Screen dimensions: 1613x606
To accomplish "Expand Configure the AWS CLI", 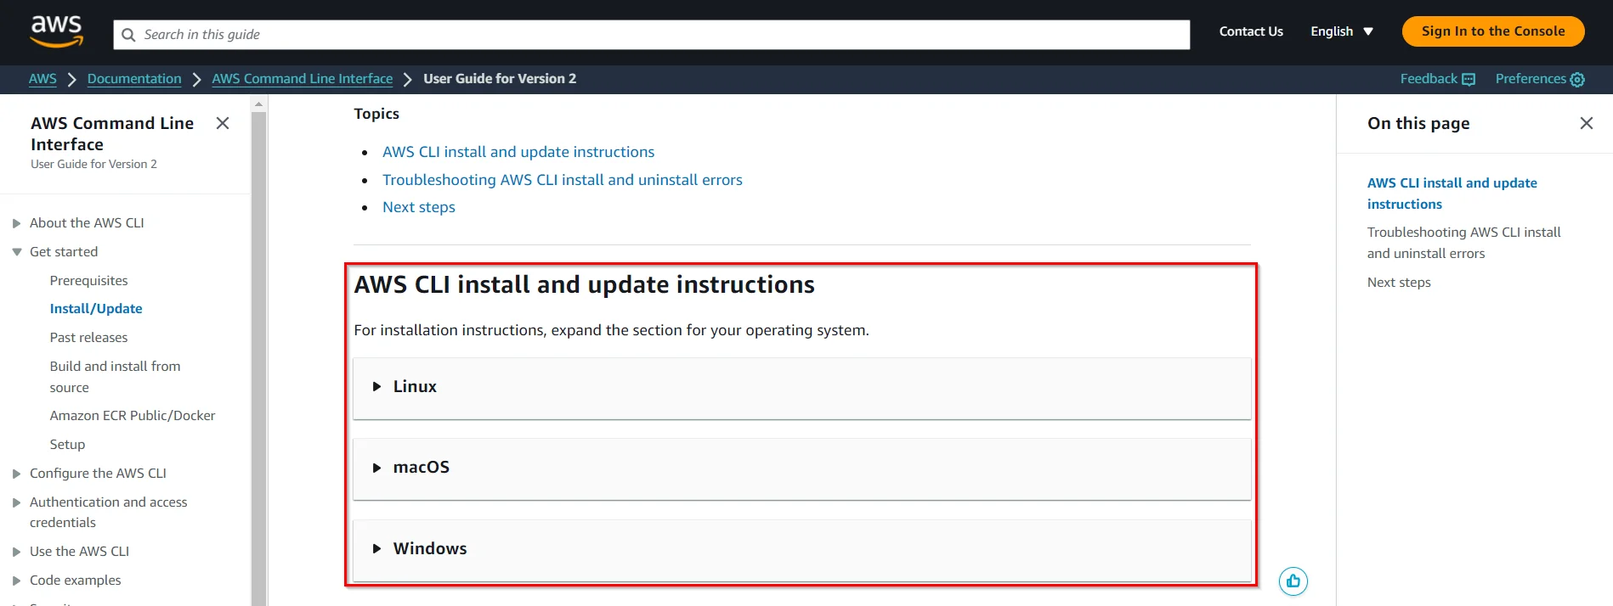I will coord(16,474).
